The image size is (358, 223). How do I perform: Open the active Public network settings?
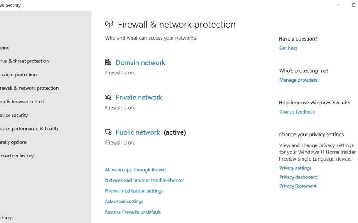138,132
